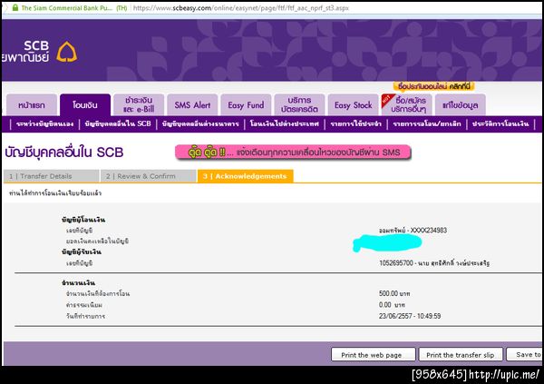Select step 3 Acknowledgements tab
This screenshot has height=384, width=544.
coord(246,176)
